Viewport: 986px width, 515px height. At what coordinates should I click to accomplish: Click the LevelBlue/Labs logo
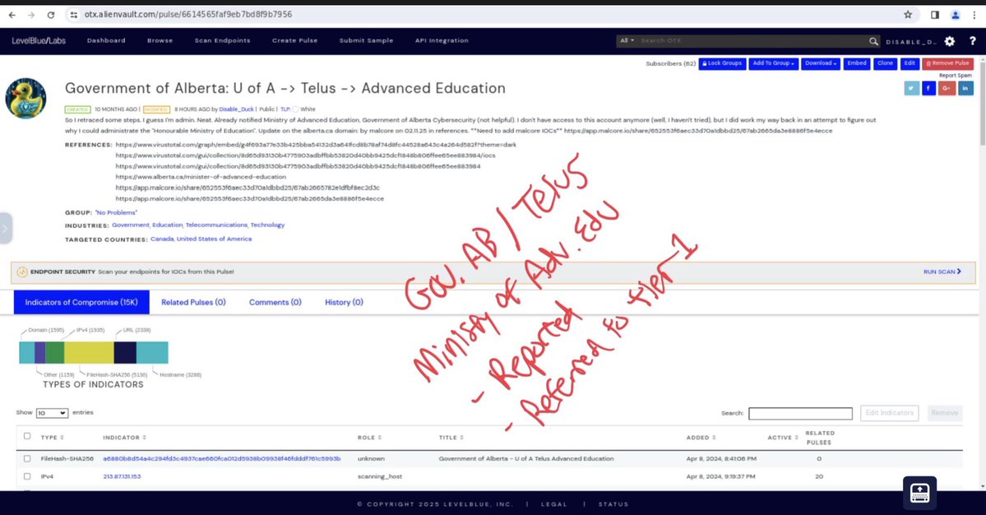[39, 41]
